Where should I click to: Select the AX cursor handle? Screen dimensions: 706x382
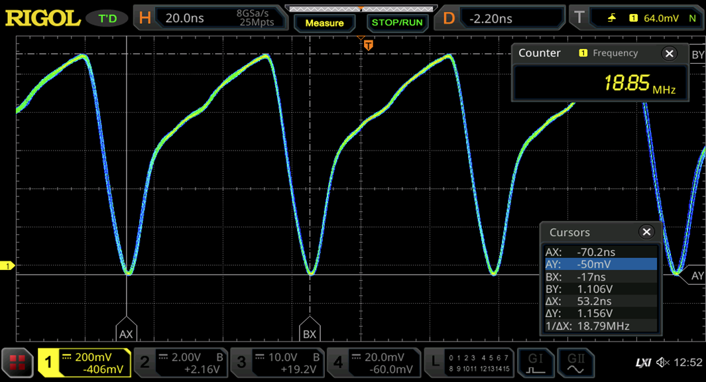click(x=126, y=333)
